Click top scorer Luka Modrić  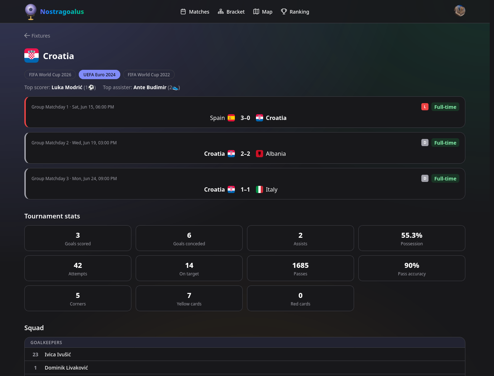[67, 87]
